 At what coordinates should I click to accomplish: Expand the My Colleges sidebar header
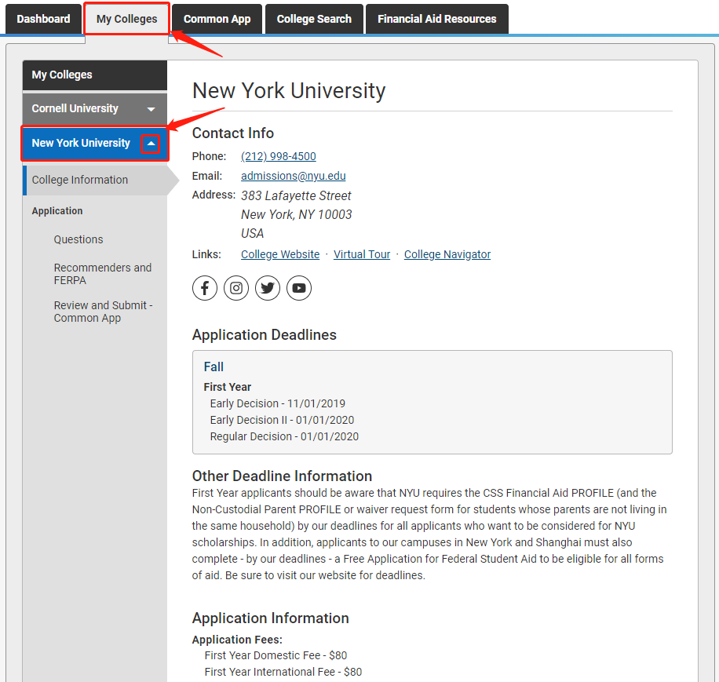[x=94, y=75]
